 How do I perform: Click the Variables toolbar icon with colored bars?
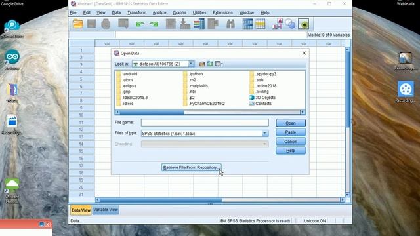[199, 24]
